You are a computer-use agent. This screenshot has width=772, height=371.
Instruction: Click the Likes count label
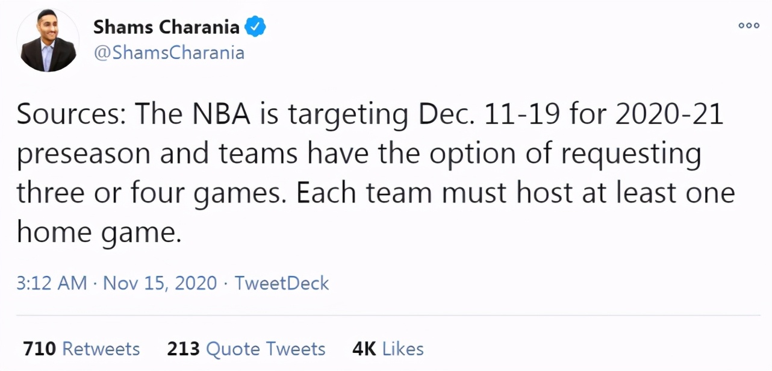[405, 349]
